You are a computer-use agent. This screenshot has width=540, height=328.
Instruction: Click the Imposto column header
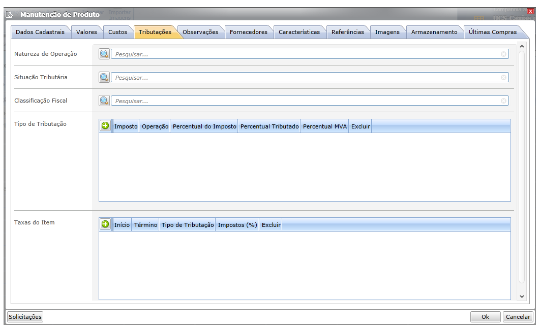(126, 126)
